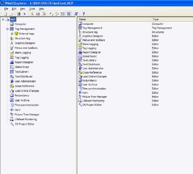Click the Paste toolbar icon

44,14
